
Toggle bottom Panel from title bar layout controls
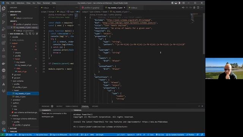coord(176,3)
